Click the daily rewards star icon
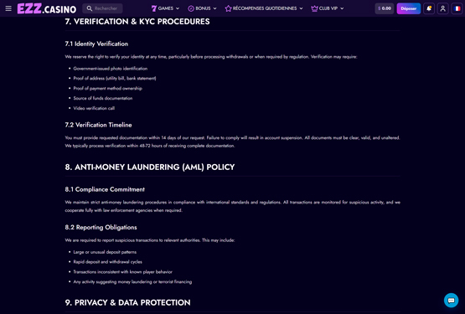Image resolution: width=465 pixels, height=314 pixels. pos(228,8)
